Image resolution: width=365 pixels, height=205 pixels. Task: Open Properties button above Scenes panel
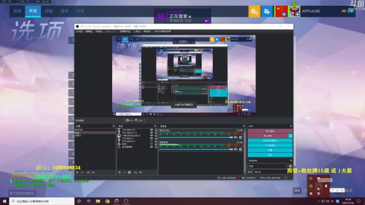130,120
